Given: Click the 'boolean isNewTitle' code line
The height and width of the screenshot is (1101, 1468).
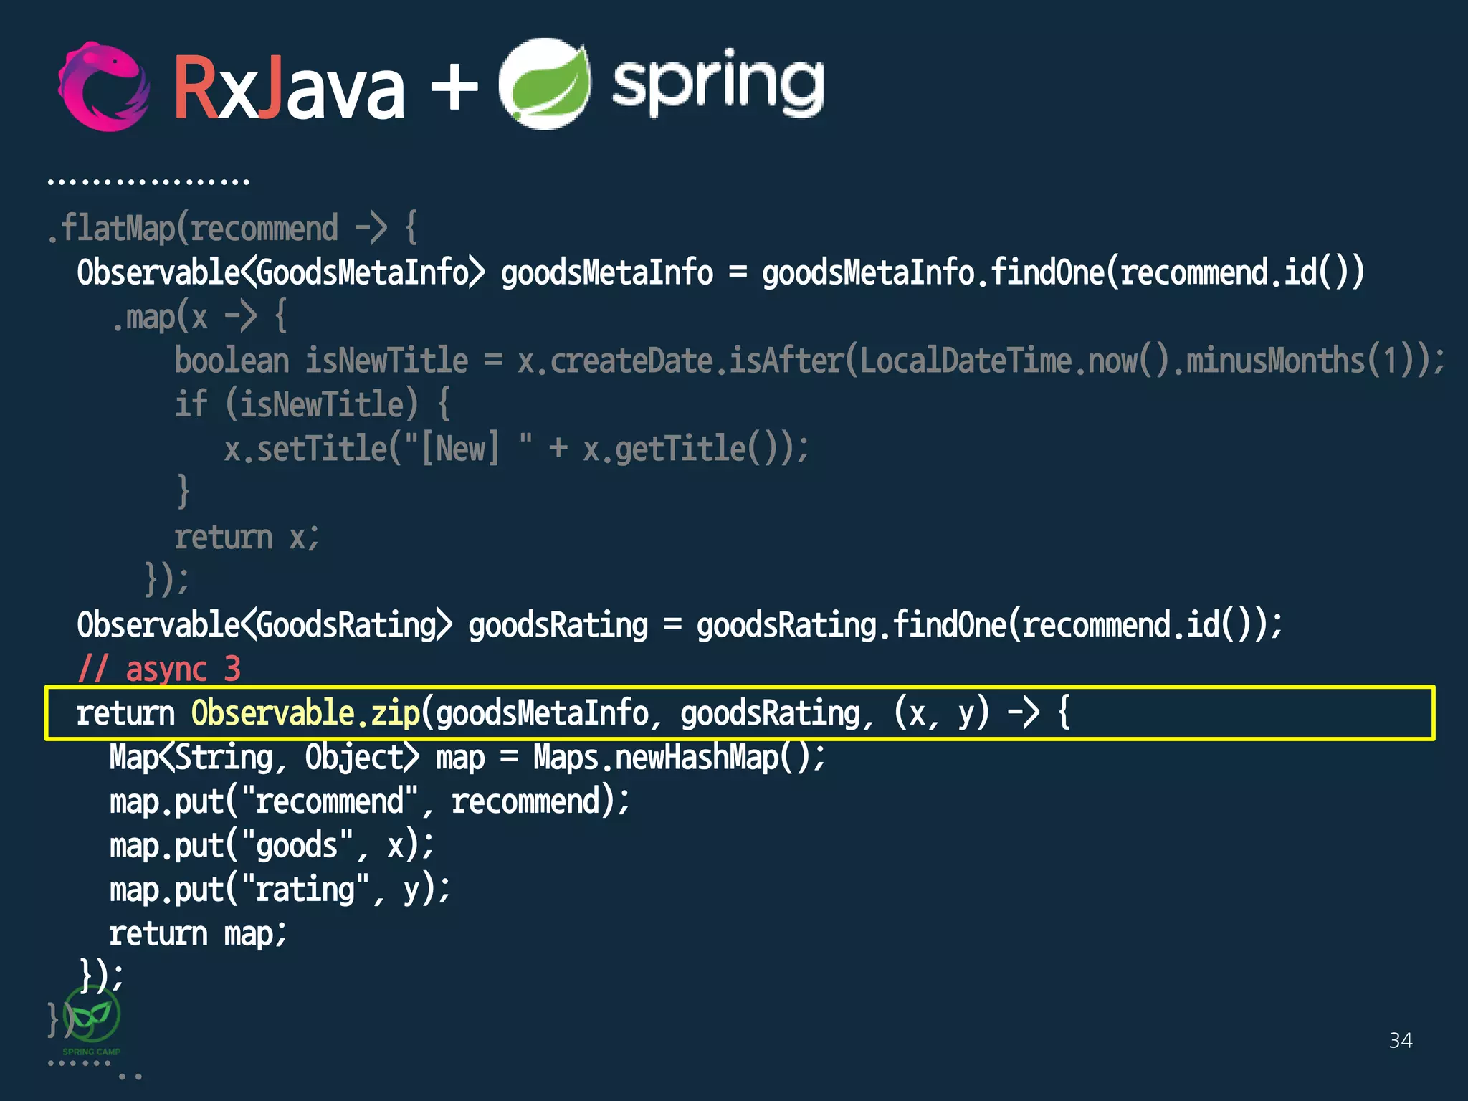Looking at the screenshot, I should [809, 361].
